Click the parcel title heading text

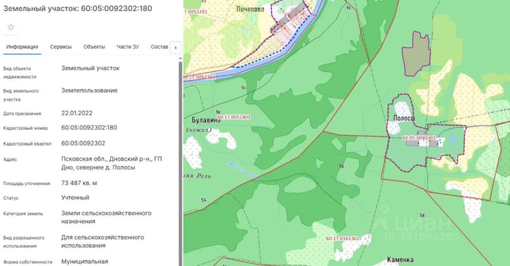tap(78, 8)
